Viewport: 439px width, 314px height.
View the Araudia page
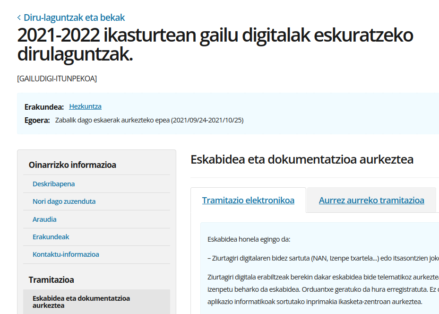44,219
